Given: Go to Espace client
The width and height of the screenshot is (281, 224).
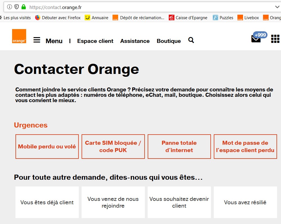Looking at the screenshot, I should pyautogui.click(x=95, y=41).
